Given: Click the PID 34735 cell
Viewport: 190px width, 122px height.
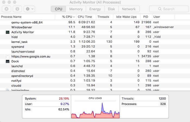Looking at the screenshot, I should 146,56.
